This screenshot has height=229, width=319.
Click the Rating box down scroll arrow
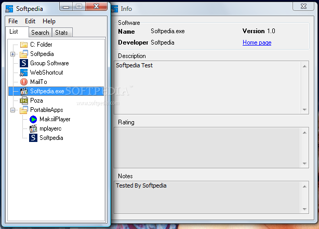[x=304, y=164]
